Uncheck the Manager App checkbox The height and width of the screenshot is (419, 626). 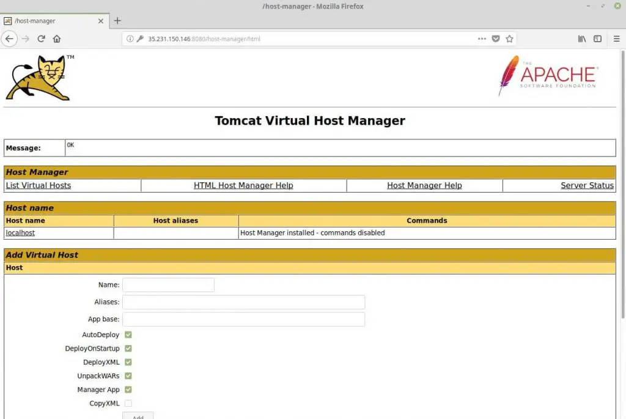128,390
